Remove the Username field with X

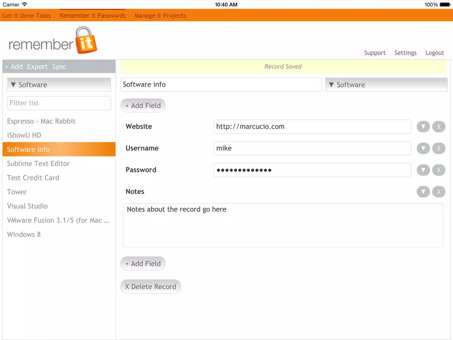(x=439, y=148)
